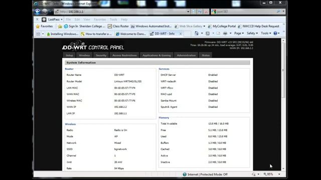Open a new blank tab
This screenshot has width=321, height=180.
coord(187,34)
